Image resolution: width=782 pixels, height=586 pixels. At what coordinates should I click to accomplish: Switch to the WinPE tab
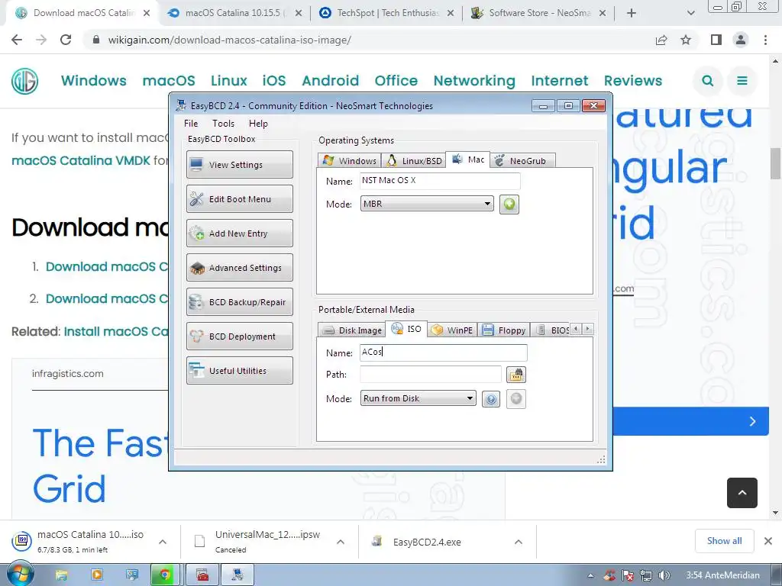452,330
